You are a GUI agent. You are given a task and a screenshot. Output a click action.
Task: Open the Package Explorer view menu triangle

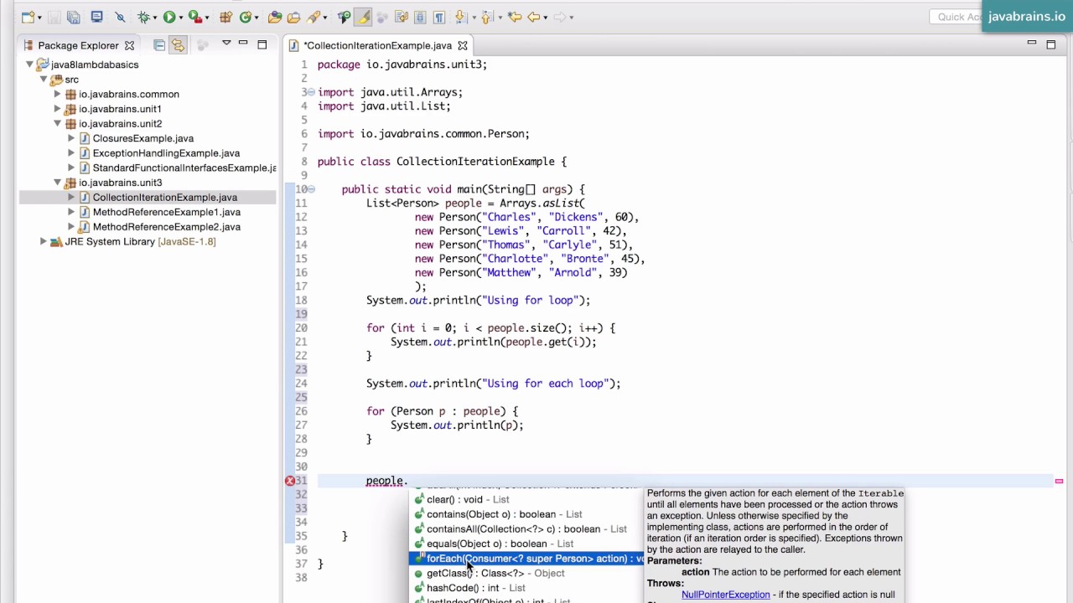click(225, 44)
